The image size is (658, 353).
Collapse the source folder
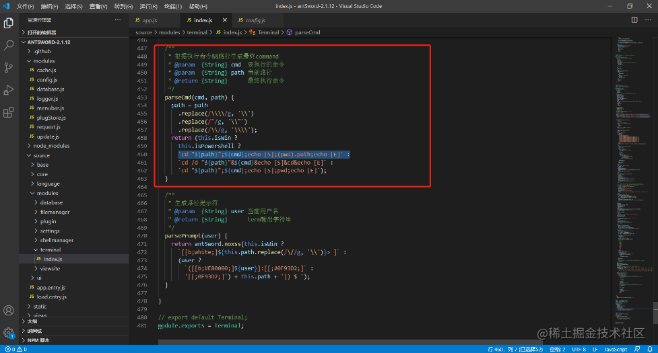click(x=41, y=155)
